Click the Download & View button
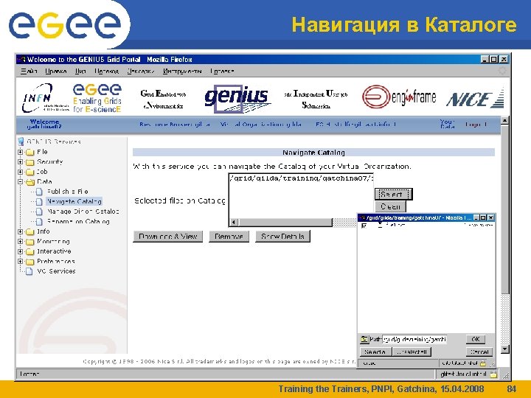This screenshot has width=531, height=398. click(x=167, y=237)
